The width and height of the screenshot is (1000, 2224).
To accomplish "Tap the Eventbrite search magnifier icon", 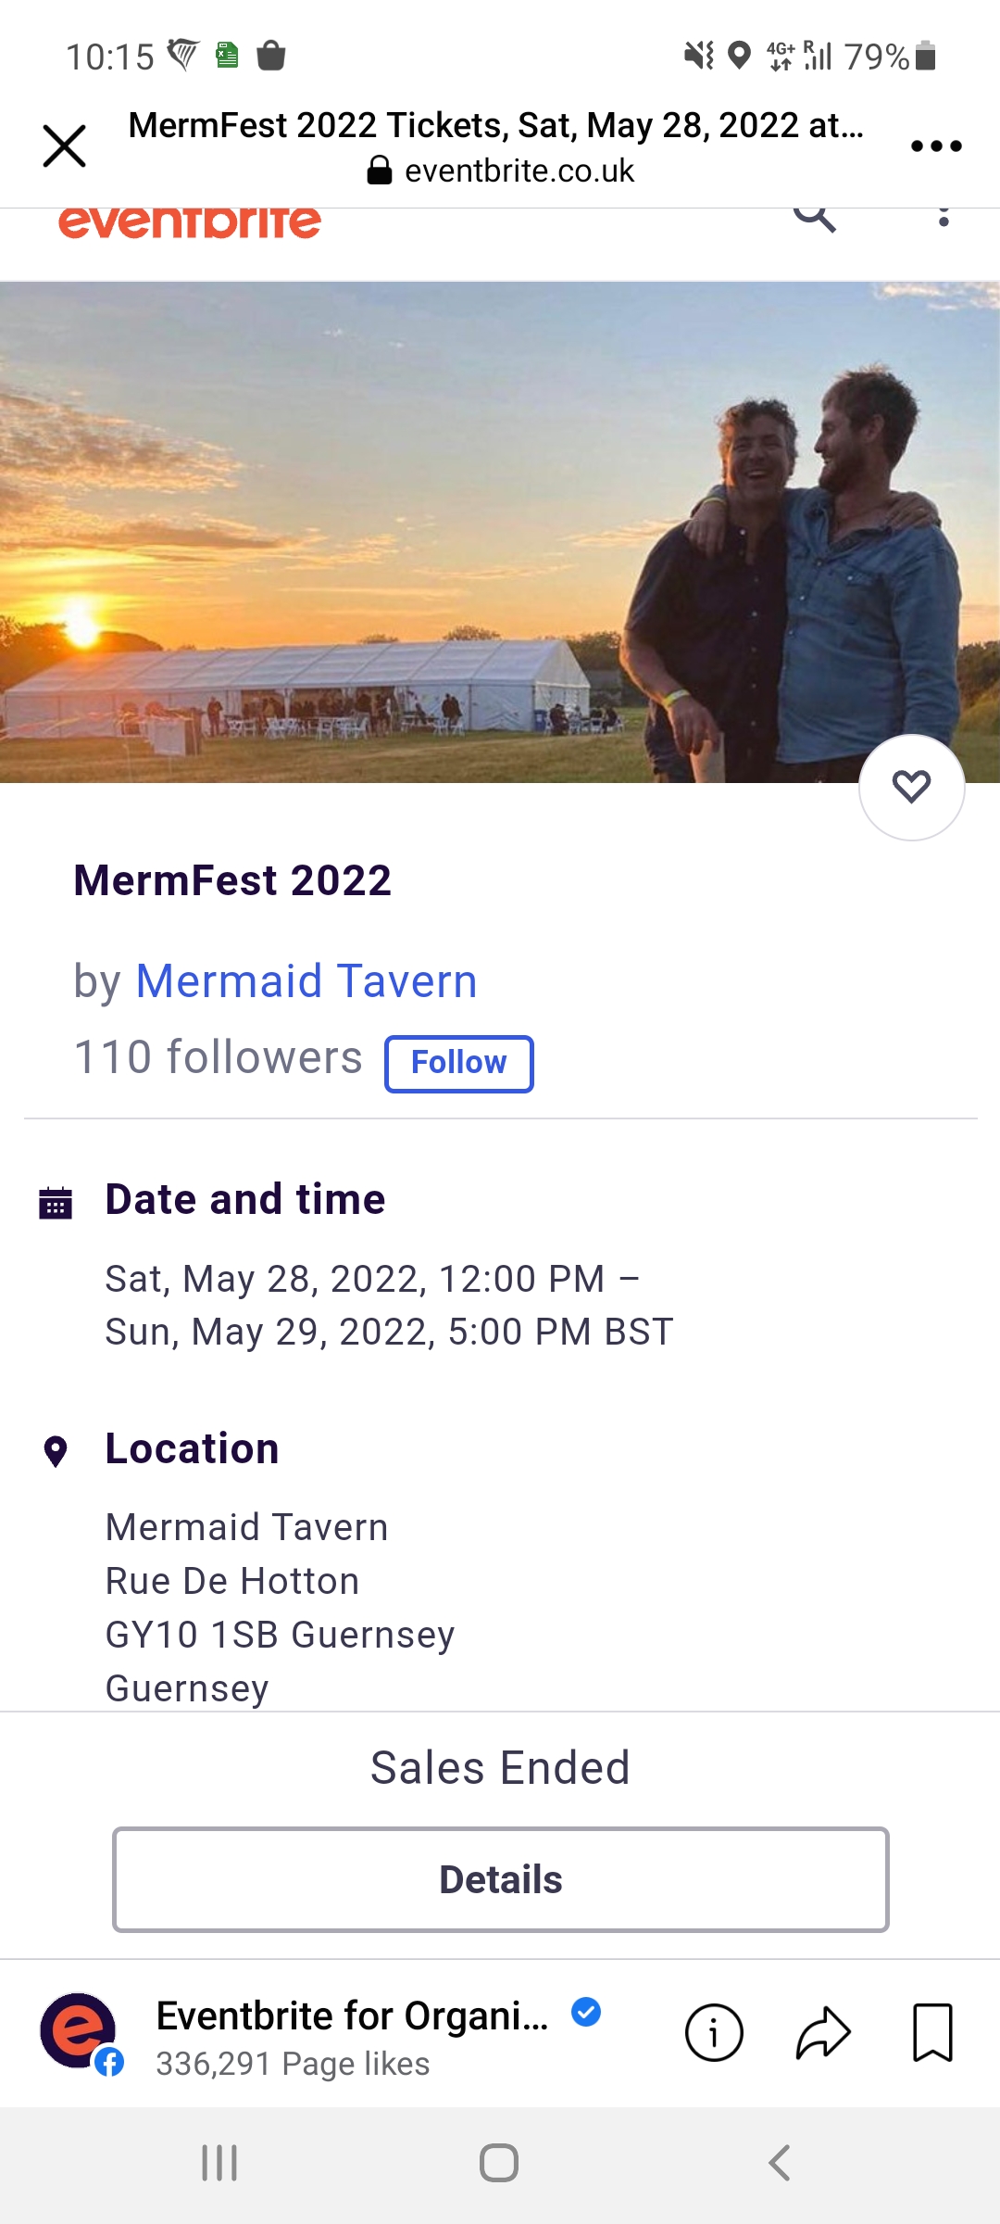I will (815, 219).
